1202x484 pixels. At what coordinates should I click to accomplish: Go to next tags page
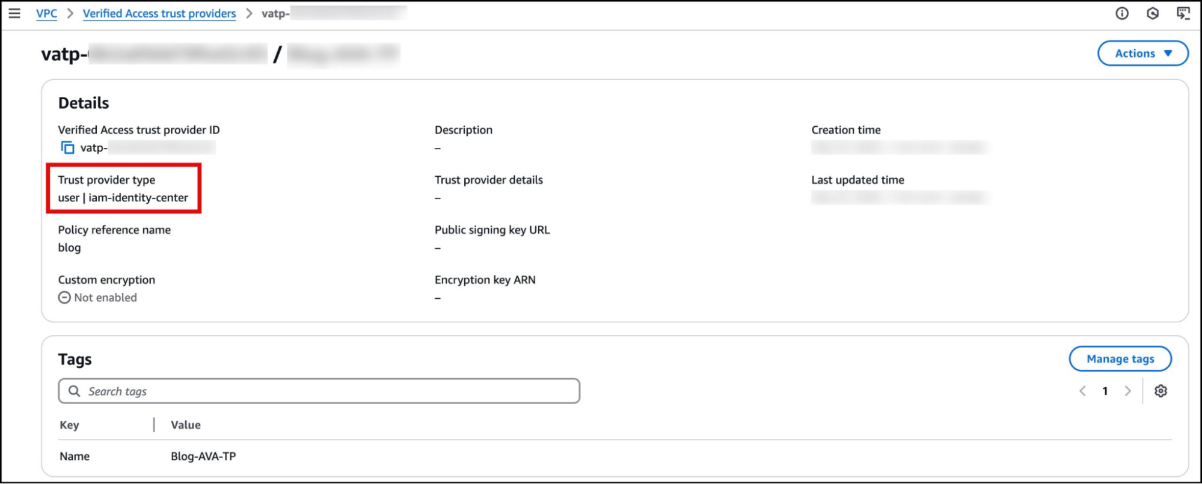[x=1127, y=391]
